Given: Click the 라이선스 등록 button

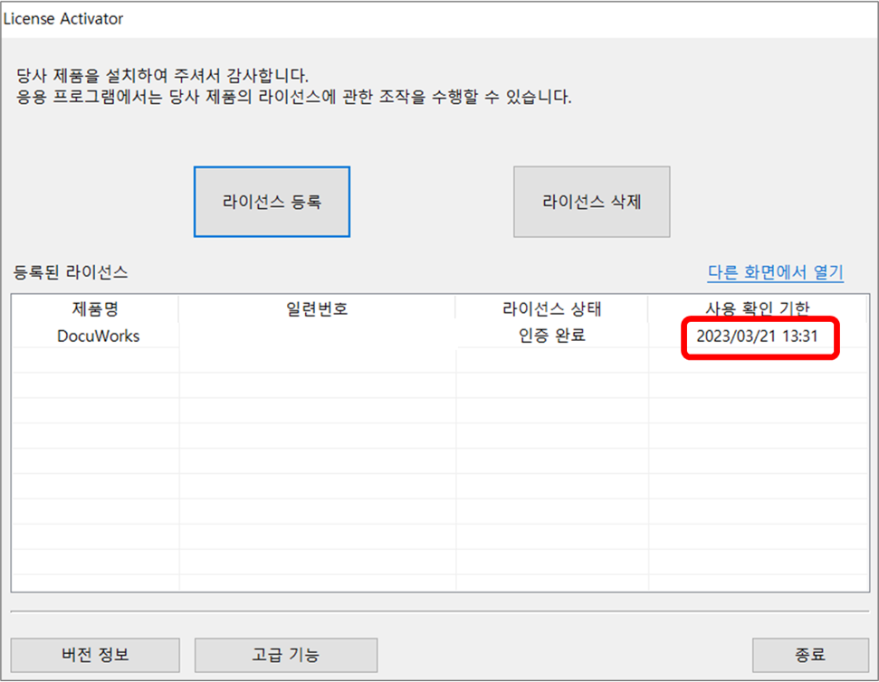Looking at the screenshot, I should pyautogui.click(x=272, y=202).
